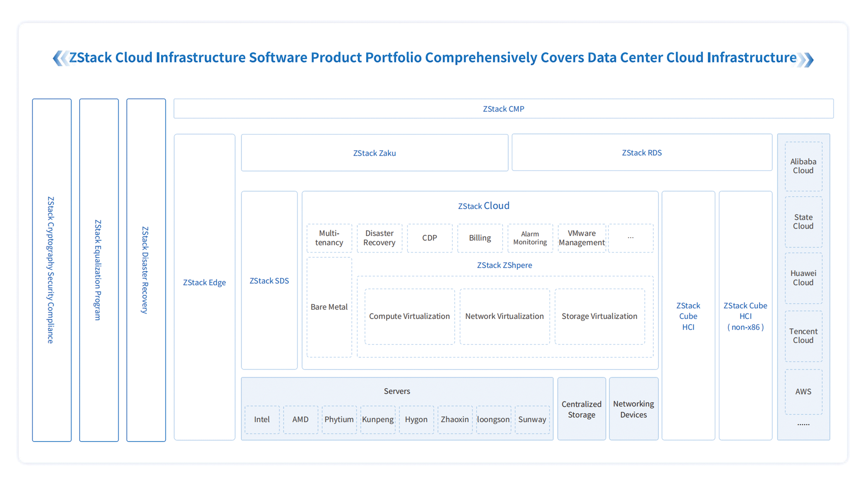866x487 pixels.
Task: Click ZStack Equalization Program column
Action: click(x=99, y=270)
